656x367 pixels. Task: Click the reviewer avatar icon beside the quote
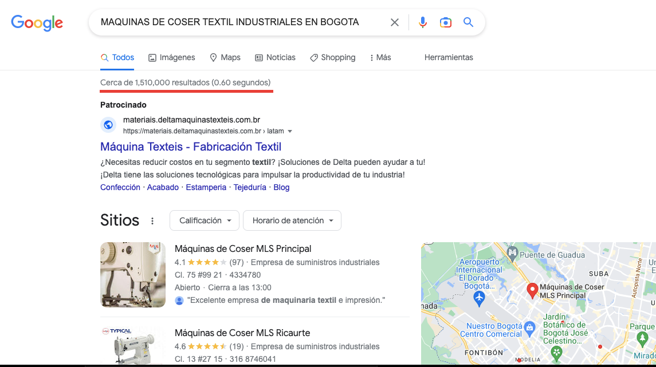[179, 301]
